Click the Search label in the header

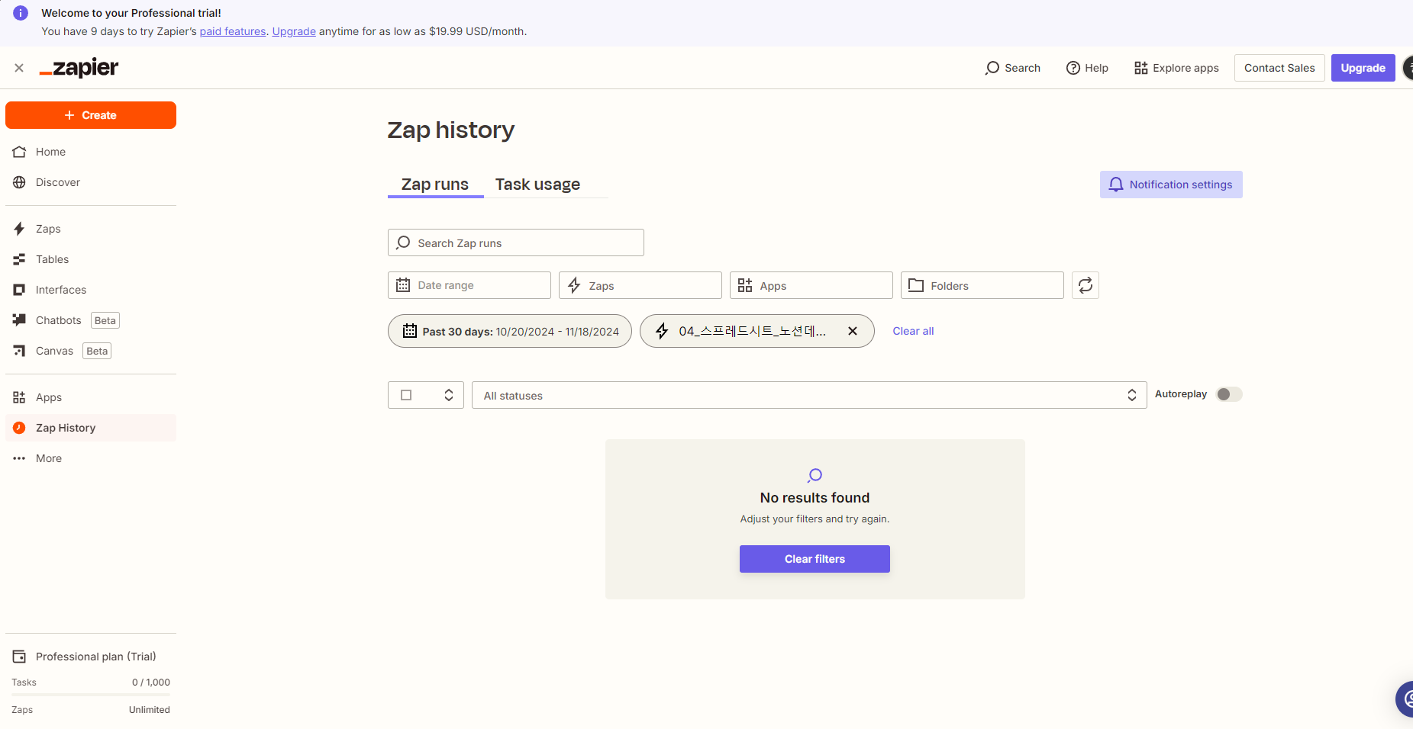tap(1023, 68)
